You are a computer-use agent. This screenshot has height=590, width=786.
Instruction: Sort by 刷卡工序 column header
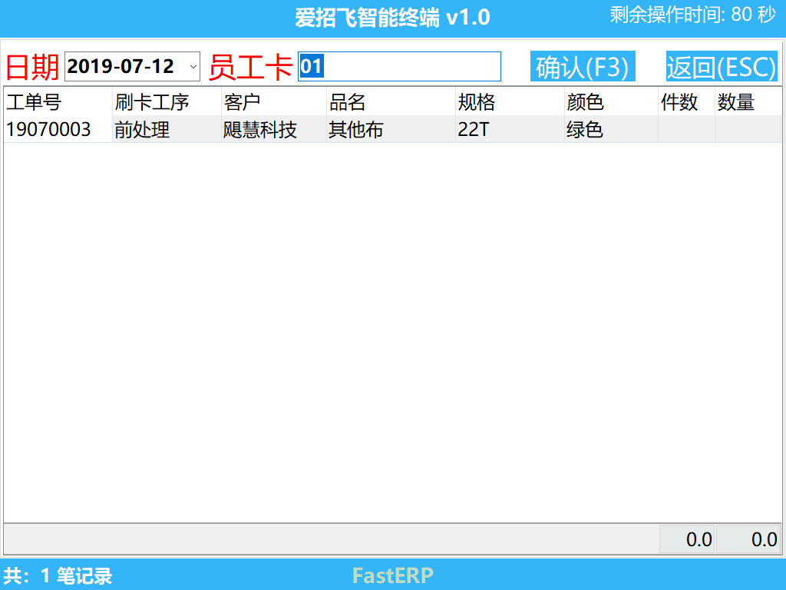(x=167, y=102)
